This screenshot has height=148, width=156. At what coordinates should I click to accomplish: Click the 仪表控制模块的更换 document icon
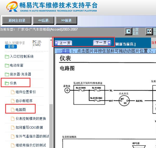point(13,119)
